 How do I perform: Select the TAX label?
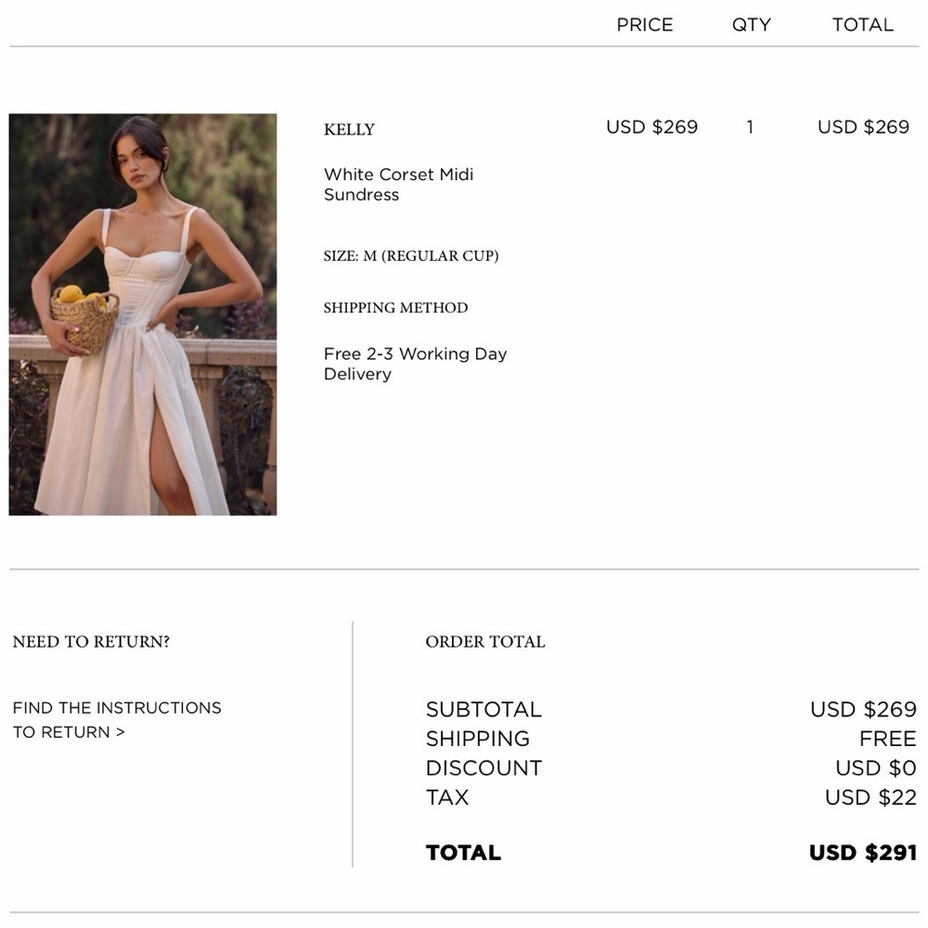pos(447,798)
